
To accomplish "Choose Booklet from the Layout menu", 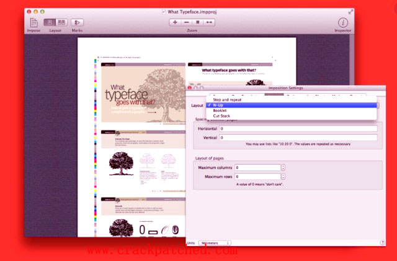I will pos(292,111).
